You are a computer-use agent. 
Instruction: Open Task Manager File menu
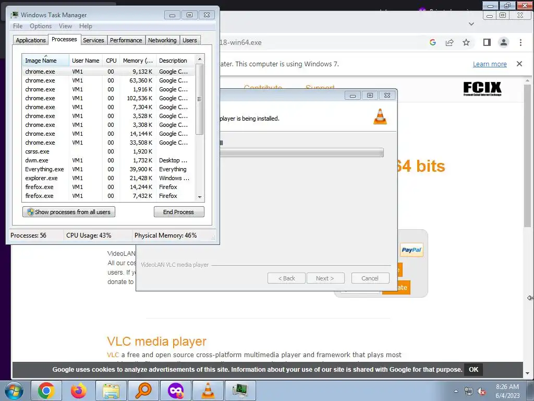18,26
